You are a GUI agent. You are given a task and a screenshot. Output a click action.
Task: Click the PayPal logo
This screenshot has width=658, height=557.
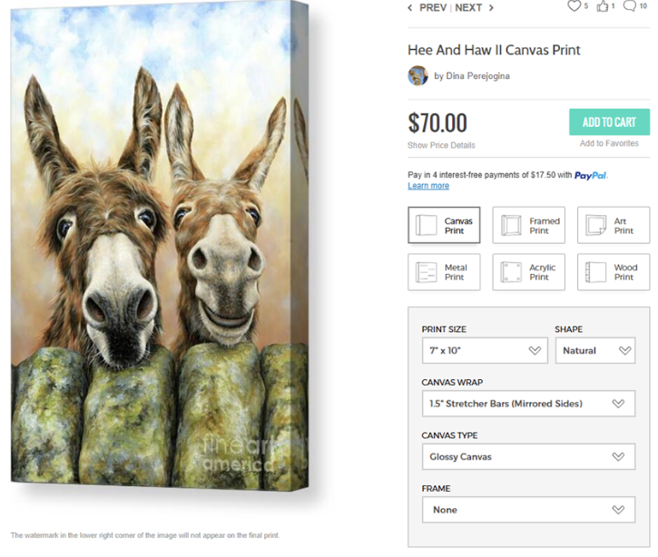click(x=591, y=175)
